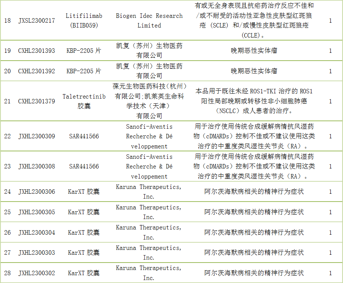The height and width of the screenshot is (283, 343).
Task: Click row number 18
Action: tap(7, 20)
